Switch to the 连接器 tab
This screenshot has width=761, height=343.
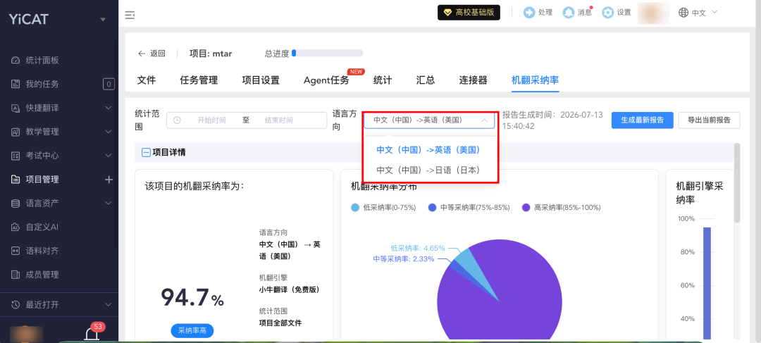click(474, 80)
